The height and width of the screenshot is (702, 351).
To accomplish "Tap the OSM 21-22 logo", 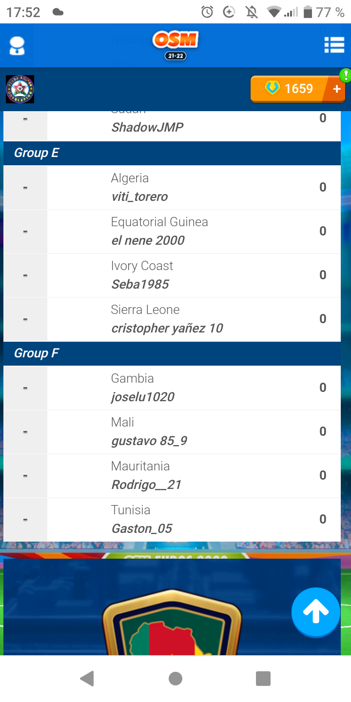I will 175,45.
